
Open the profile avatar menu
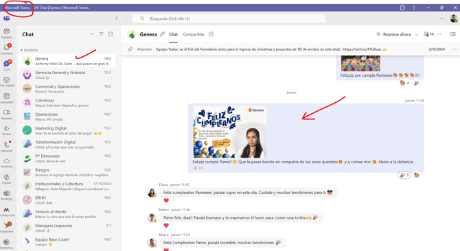pos(454,19)
